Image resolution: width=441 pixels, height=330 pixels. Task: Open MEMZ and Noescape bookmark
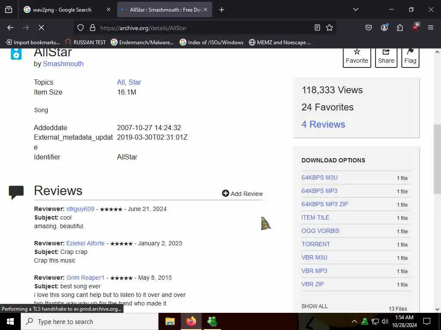[x=280, y=43]
